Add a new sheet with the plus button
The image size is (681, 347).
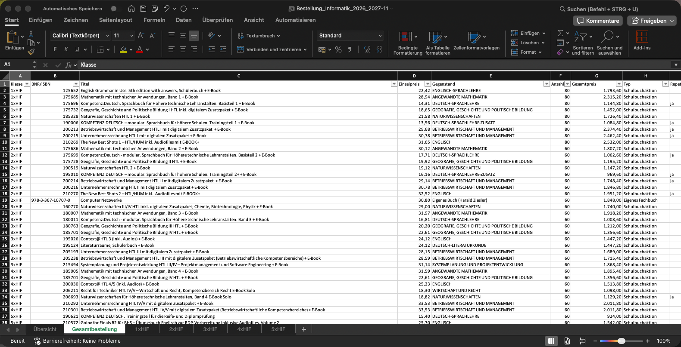tap(303, 329)
